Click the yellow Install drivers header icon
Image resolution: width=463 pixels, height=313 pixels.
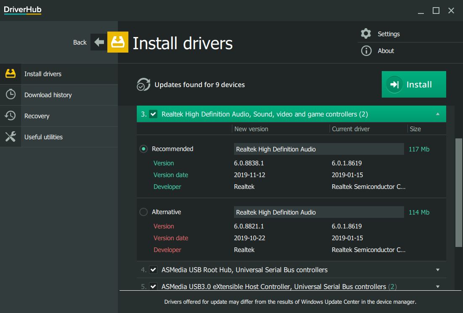[x=117, y=42]
